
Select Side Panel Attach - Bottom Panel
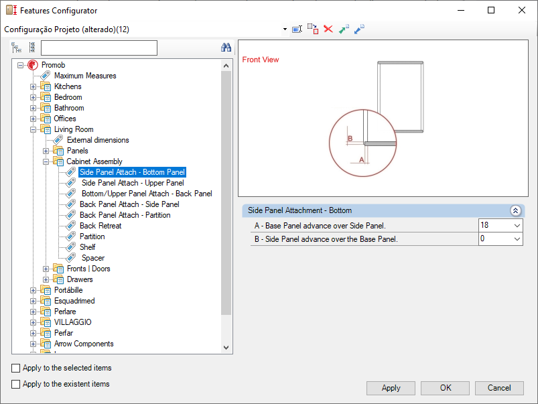pyautogui.click(x=132, y=172)
